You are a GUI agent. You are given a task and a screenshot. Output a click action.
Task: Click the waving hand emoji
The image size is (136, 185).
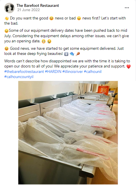point(7,18)
